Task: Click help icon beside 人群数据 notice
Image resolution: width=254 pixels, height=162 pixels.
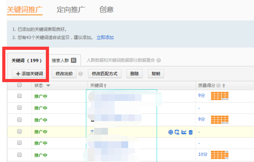Action: [x=159, y=60]
